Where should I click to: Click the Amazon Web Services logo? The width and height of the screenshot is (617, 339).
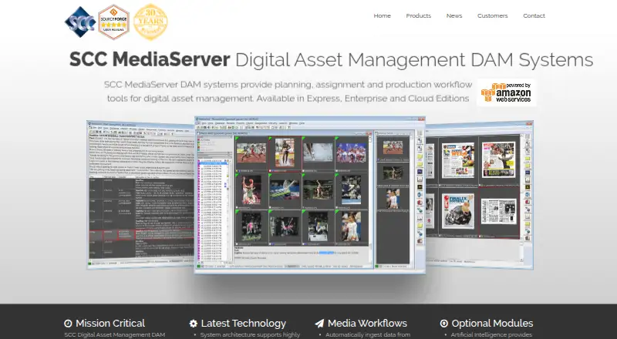click(506, 92)
